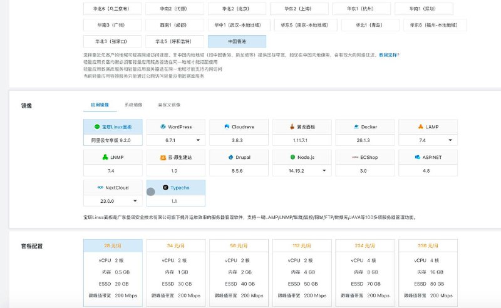Click the green LNMP icon
This screenshot has width=501, height=308.
(x=105, y=157)
